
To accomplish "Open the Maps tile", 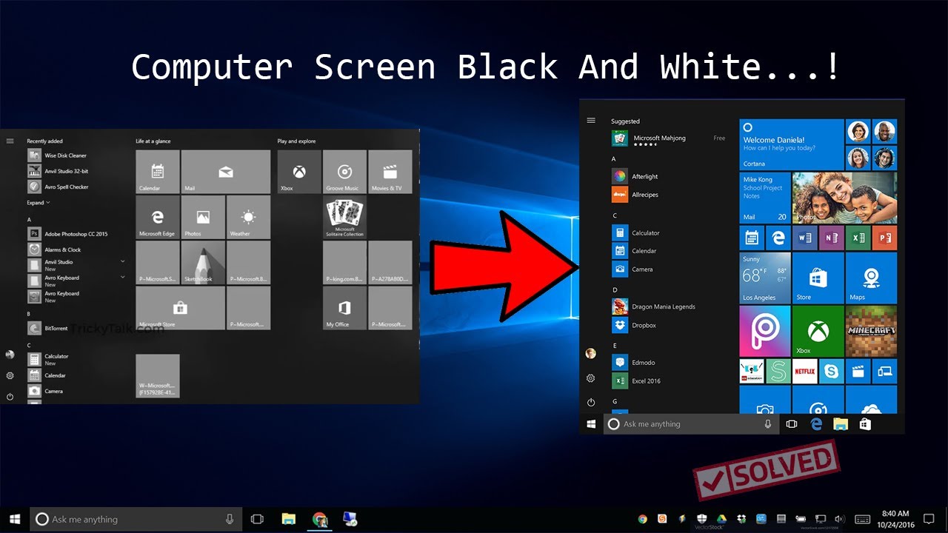I will 871,278.
